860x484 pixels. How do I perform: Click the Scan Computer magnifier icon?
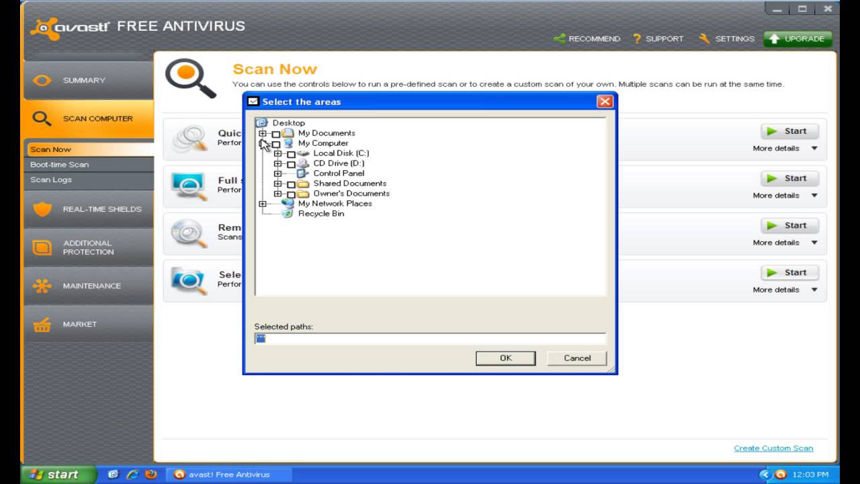pos(42,119)
